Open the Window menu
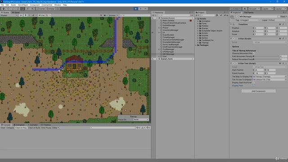 click(58, 5)
